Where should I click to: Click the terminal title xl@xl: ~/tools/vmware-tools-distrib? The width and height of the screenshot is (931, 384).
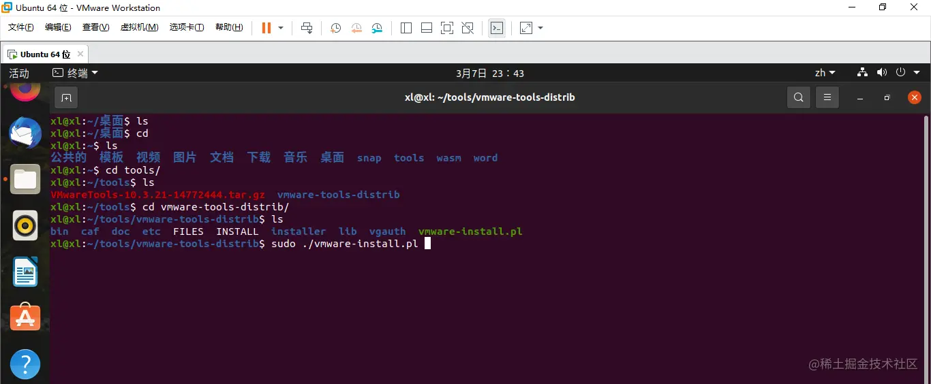point(490,97)
